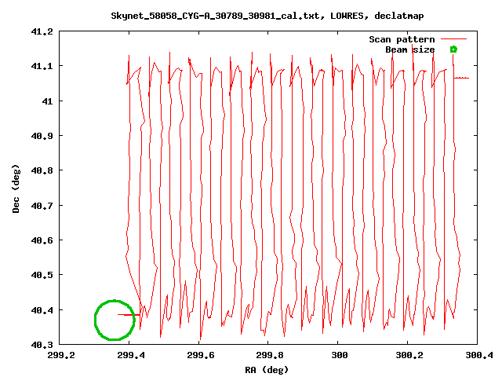
Task: Click the 300.2 RA tick label
Action: pos(409,355)
